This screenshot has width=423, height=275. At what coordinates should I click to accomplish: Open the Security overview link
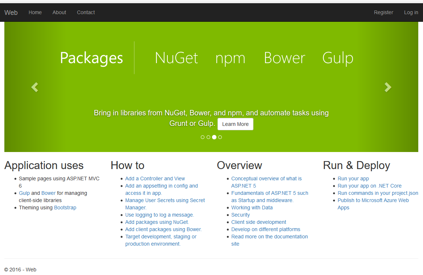click(x=240, y=215)
